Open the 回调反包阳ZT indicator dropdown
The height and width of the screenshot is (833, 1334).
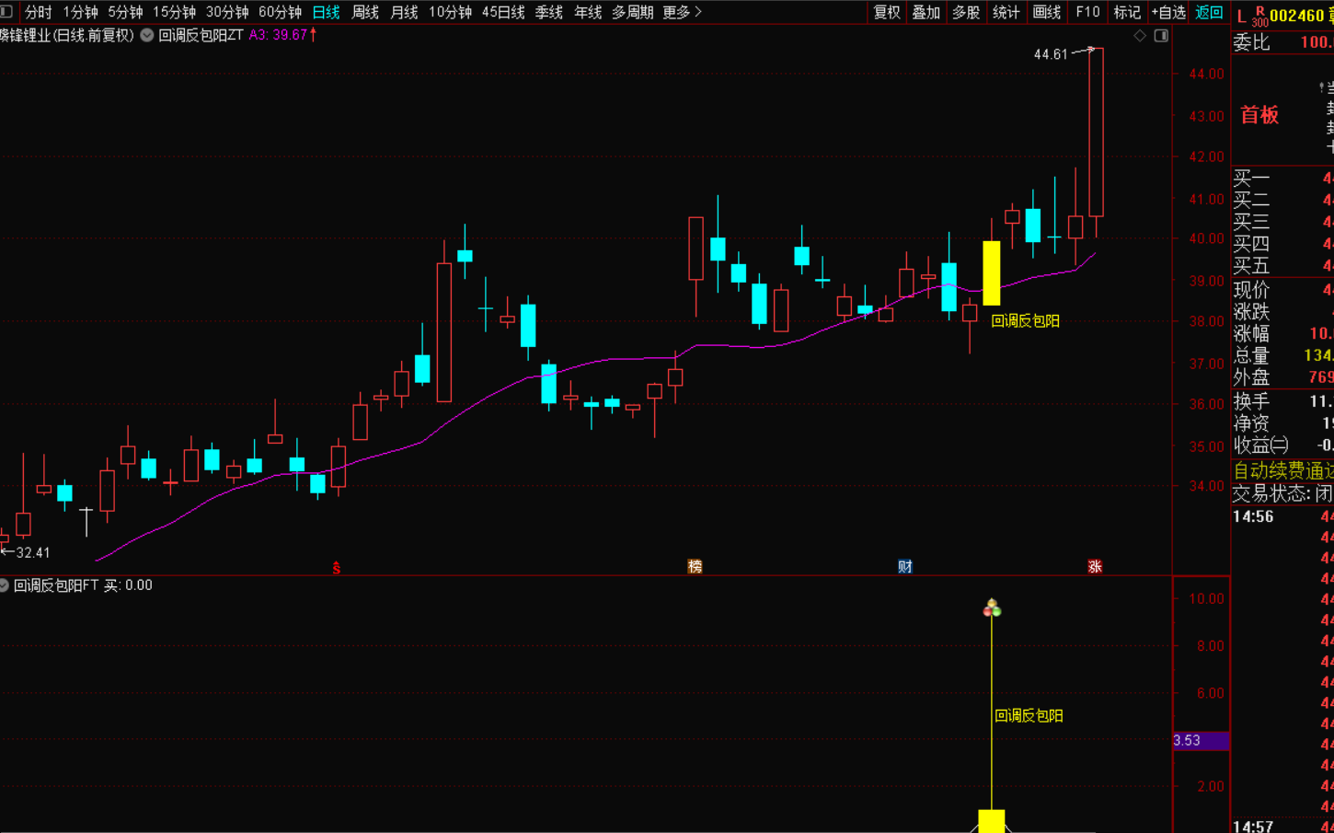(147, 35)
